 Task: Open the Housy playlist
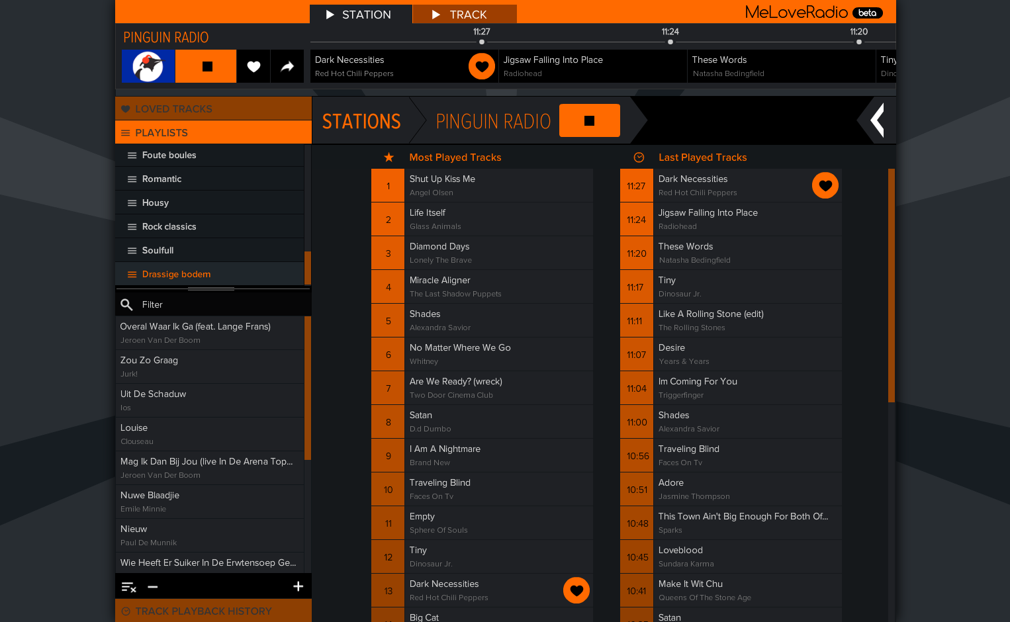pos(209,202)
